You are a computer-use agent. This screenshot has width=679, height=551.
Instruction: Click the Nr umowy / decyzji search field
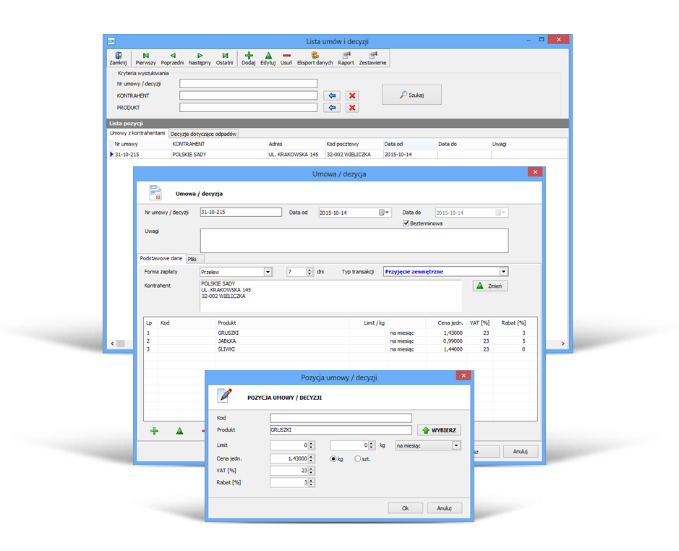248,84
